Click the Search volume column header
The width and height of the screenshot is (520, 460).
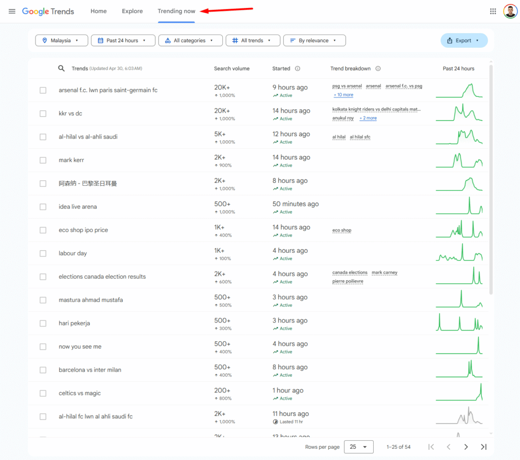[232, 69]
